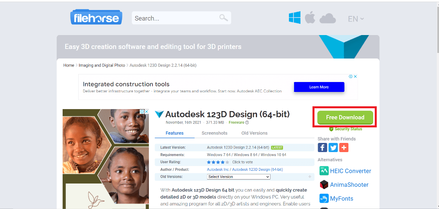Click the MyFonts app icon
Image resolution: width=439 pixels, height=209 pixels.
(x=324, y=199)
